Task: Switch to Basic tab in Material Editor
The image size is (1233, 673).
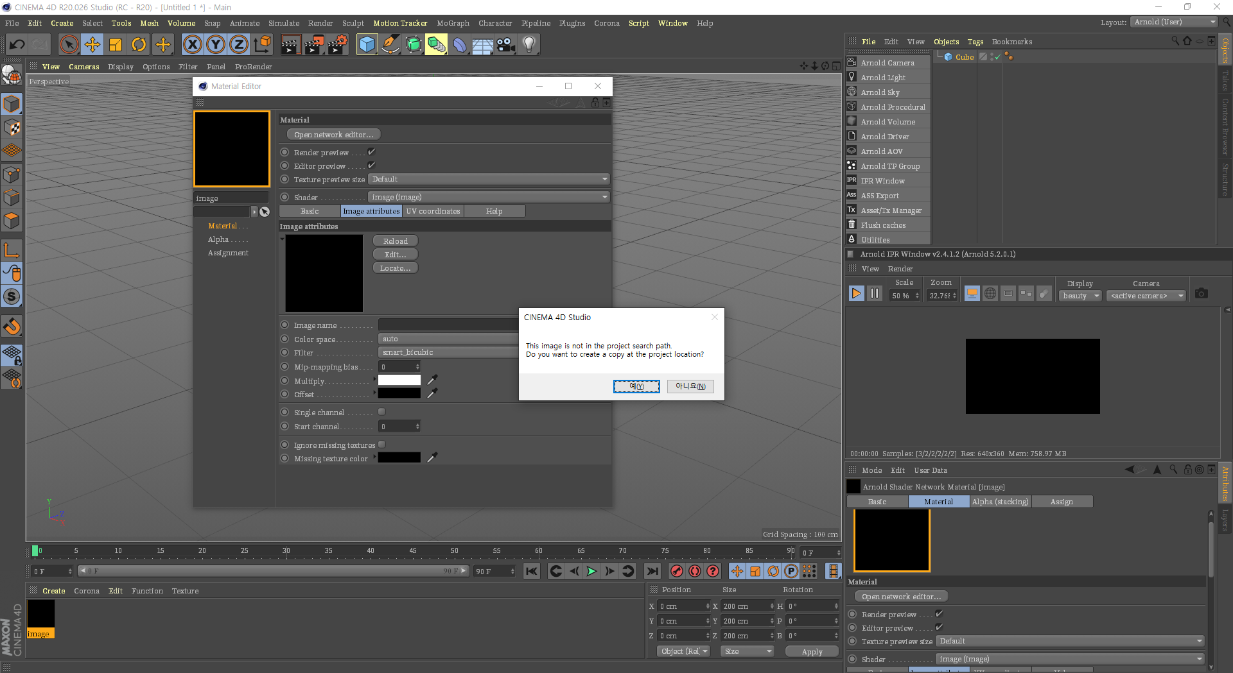Action: (x=310, y=211)
